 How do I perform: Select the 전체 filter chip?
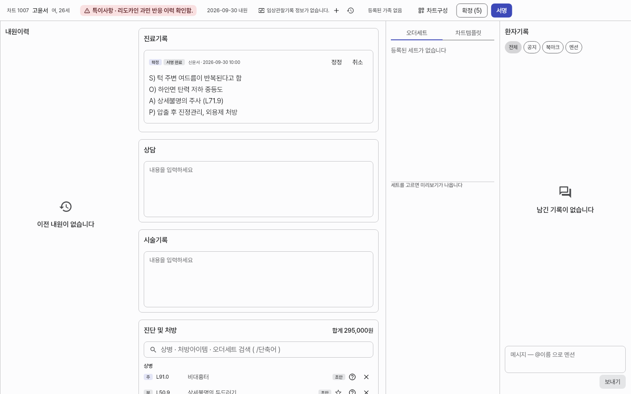coord(513,47)
